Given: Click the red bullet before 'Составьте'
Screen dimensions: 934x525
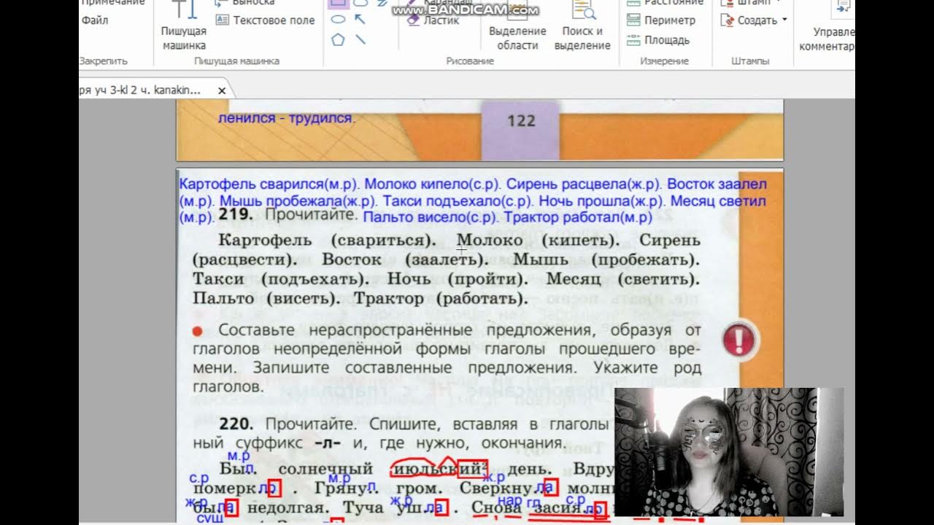Looking at the screenshot, I should point(197,331).
